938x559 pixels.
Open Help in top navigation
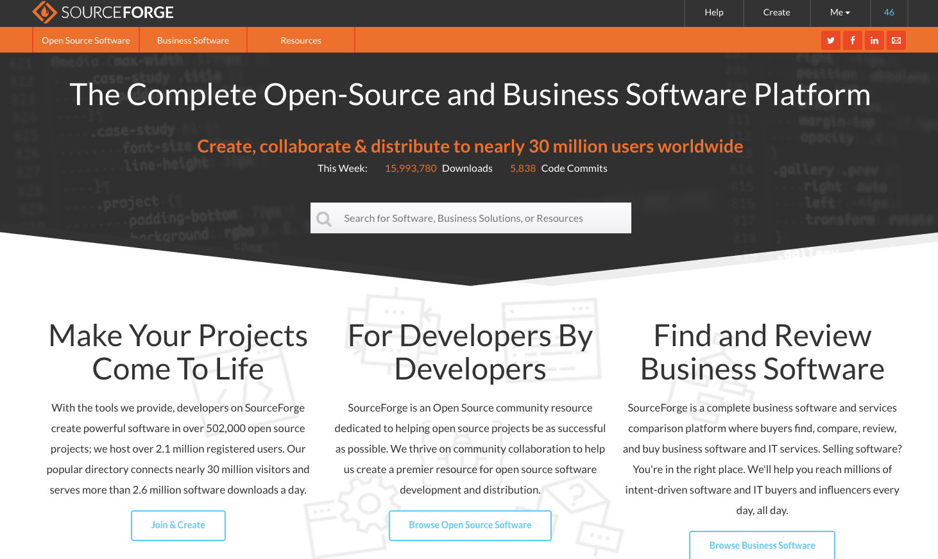click(714, 12)
